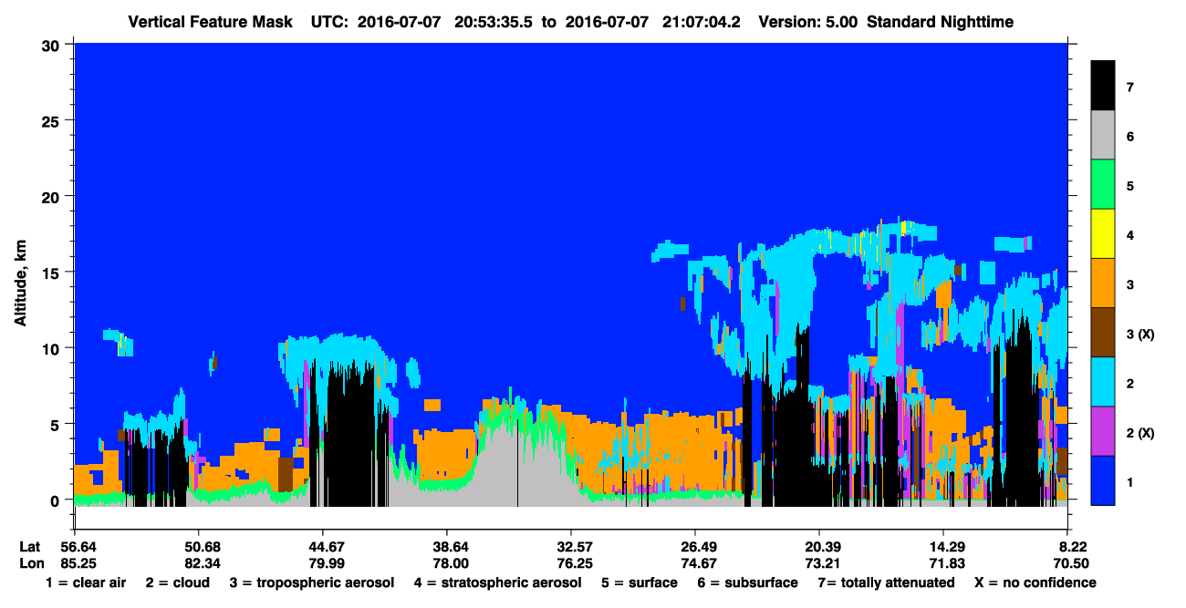Click the green surface swatch labeled 5
The image size is (1186, 608).
pos(1103,185)
